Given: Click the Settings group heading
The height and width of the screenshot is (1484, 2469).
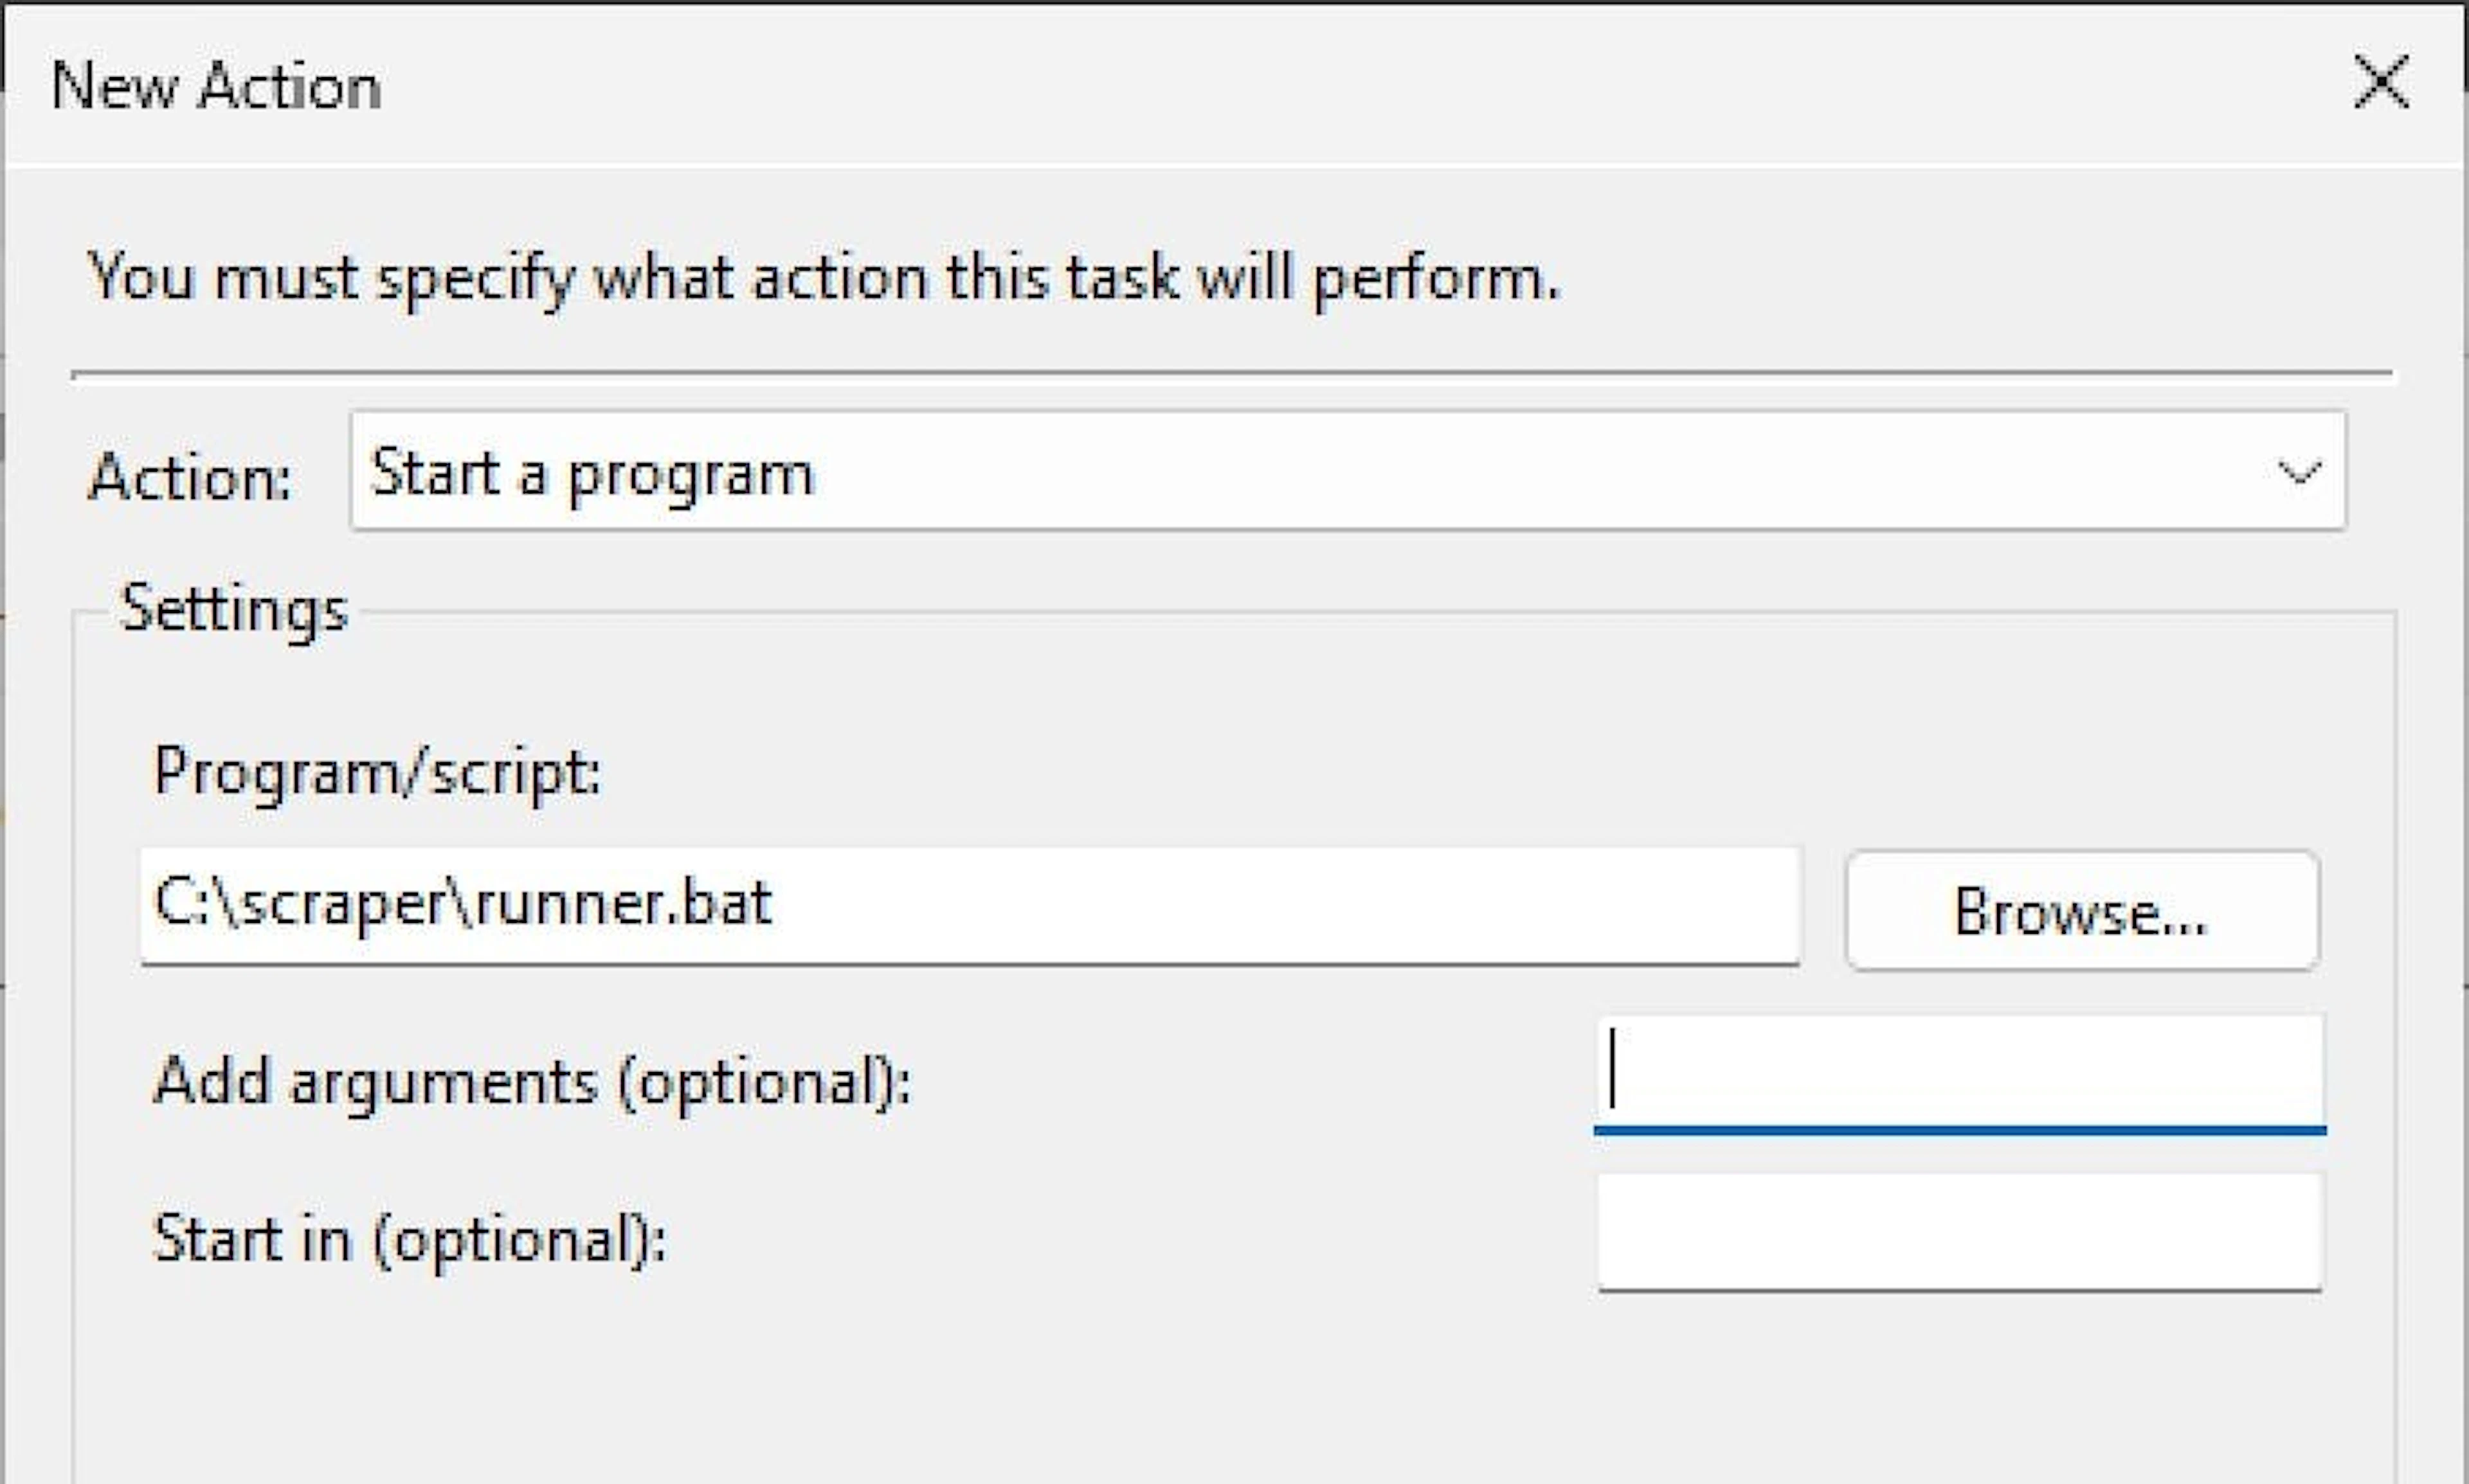Looking at the screenshot, I should coord(233,609).
